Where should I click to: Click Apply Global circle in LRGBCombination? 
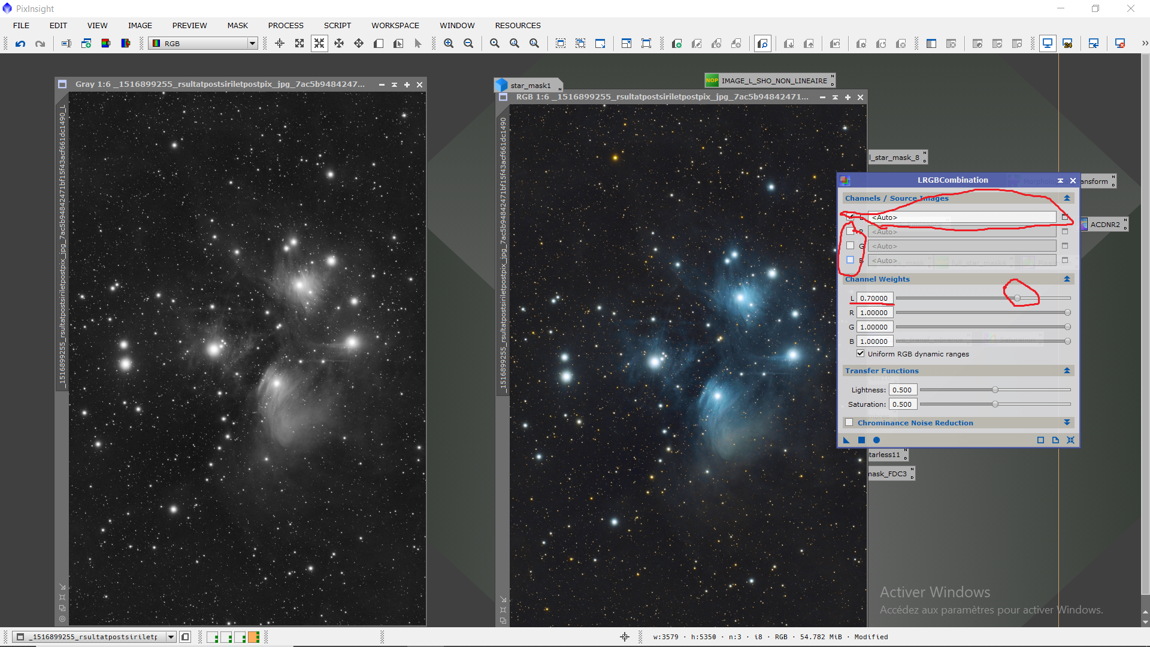click(x=876, y=440)
